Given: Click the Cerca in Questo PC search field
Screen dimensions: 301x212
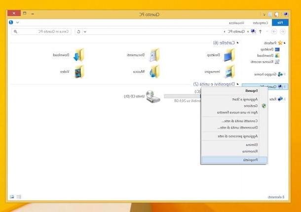Looking at the screenshot, I should coord(41,32).
